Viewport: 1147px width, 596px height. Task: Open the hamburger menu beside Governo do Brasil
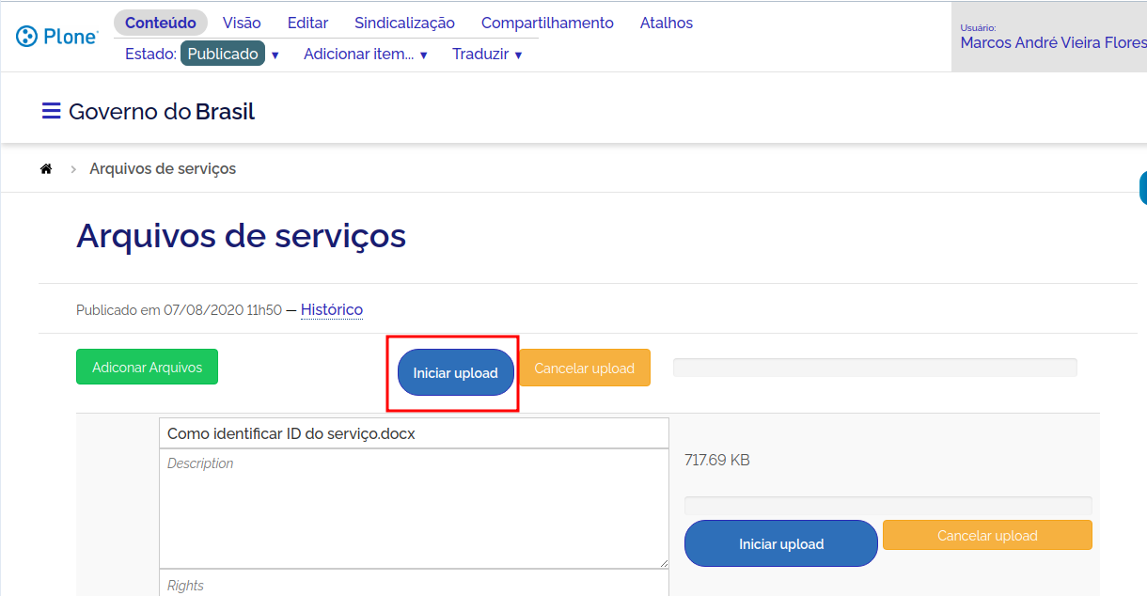[x=51, y=112]
